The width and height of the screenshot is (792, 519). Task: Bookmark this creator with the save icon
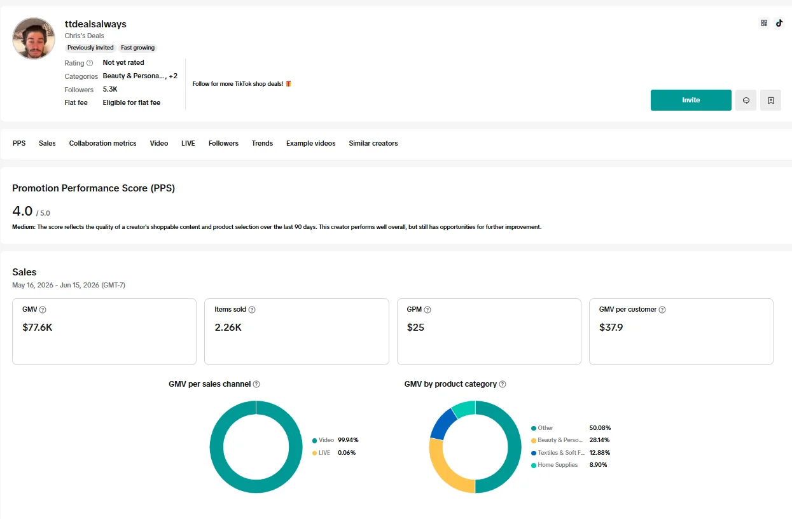pyautogui.click(x=770, y=100)
